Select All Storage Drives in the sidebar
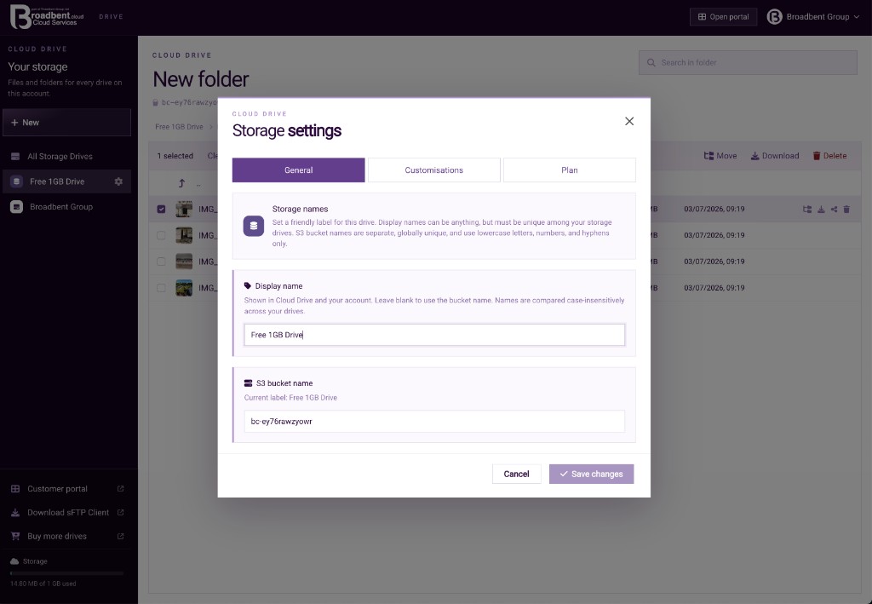 [66, 156]
